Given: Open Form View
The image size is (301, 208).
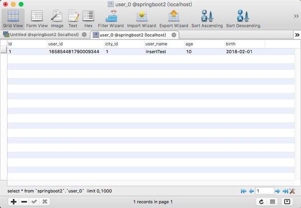Looking at the screenshot, I should pyautogui.click(x=37, y=19).
